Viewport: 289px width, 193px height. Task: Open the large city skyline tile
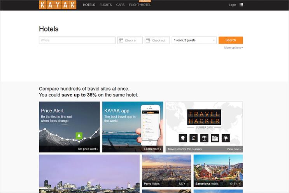[x=89, y=174]
